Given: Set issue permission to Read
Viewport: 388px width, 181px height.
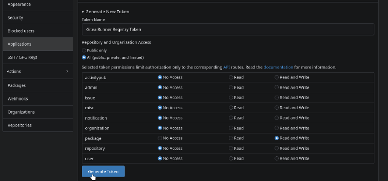Looking at the screenshot, I should [x=231, y=98].
